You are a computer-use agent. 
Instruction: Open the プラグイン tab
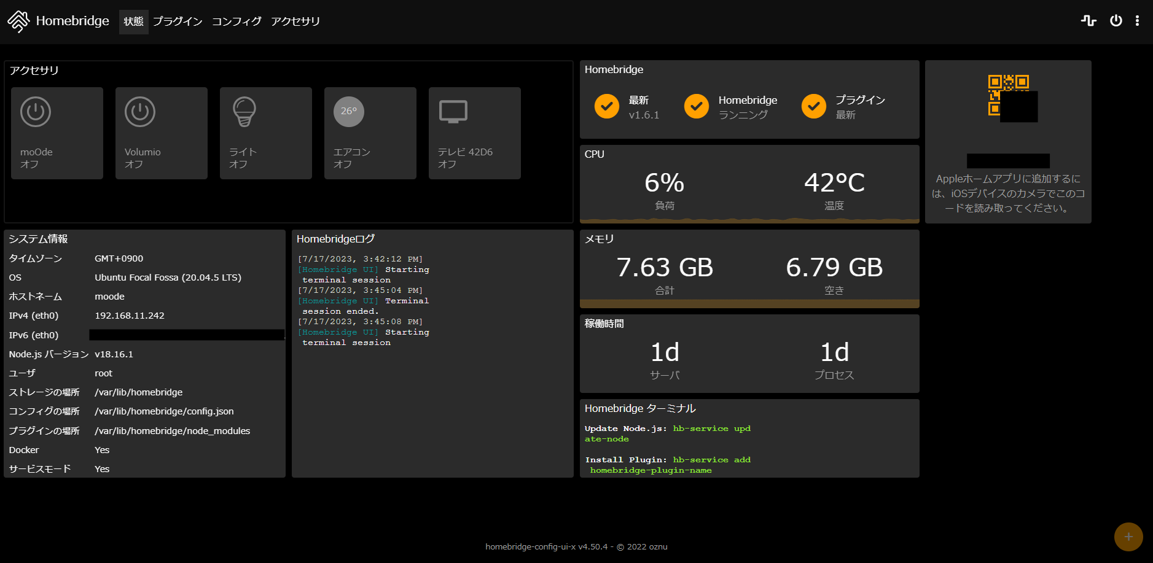(178, 21)
